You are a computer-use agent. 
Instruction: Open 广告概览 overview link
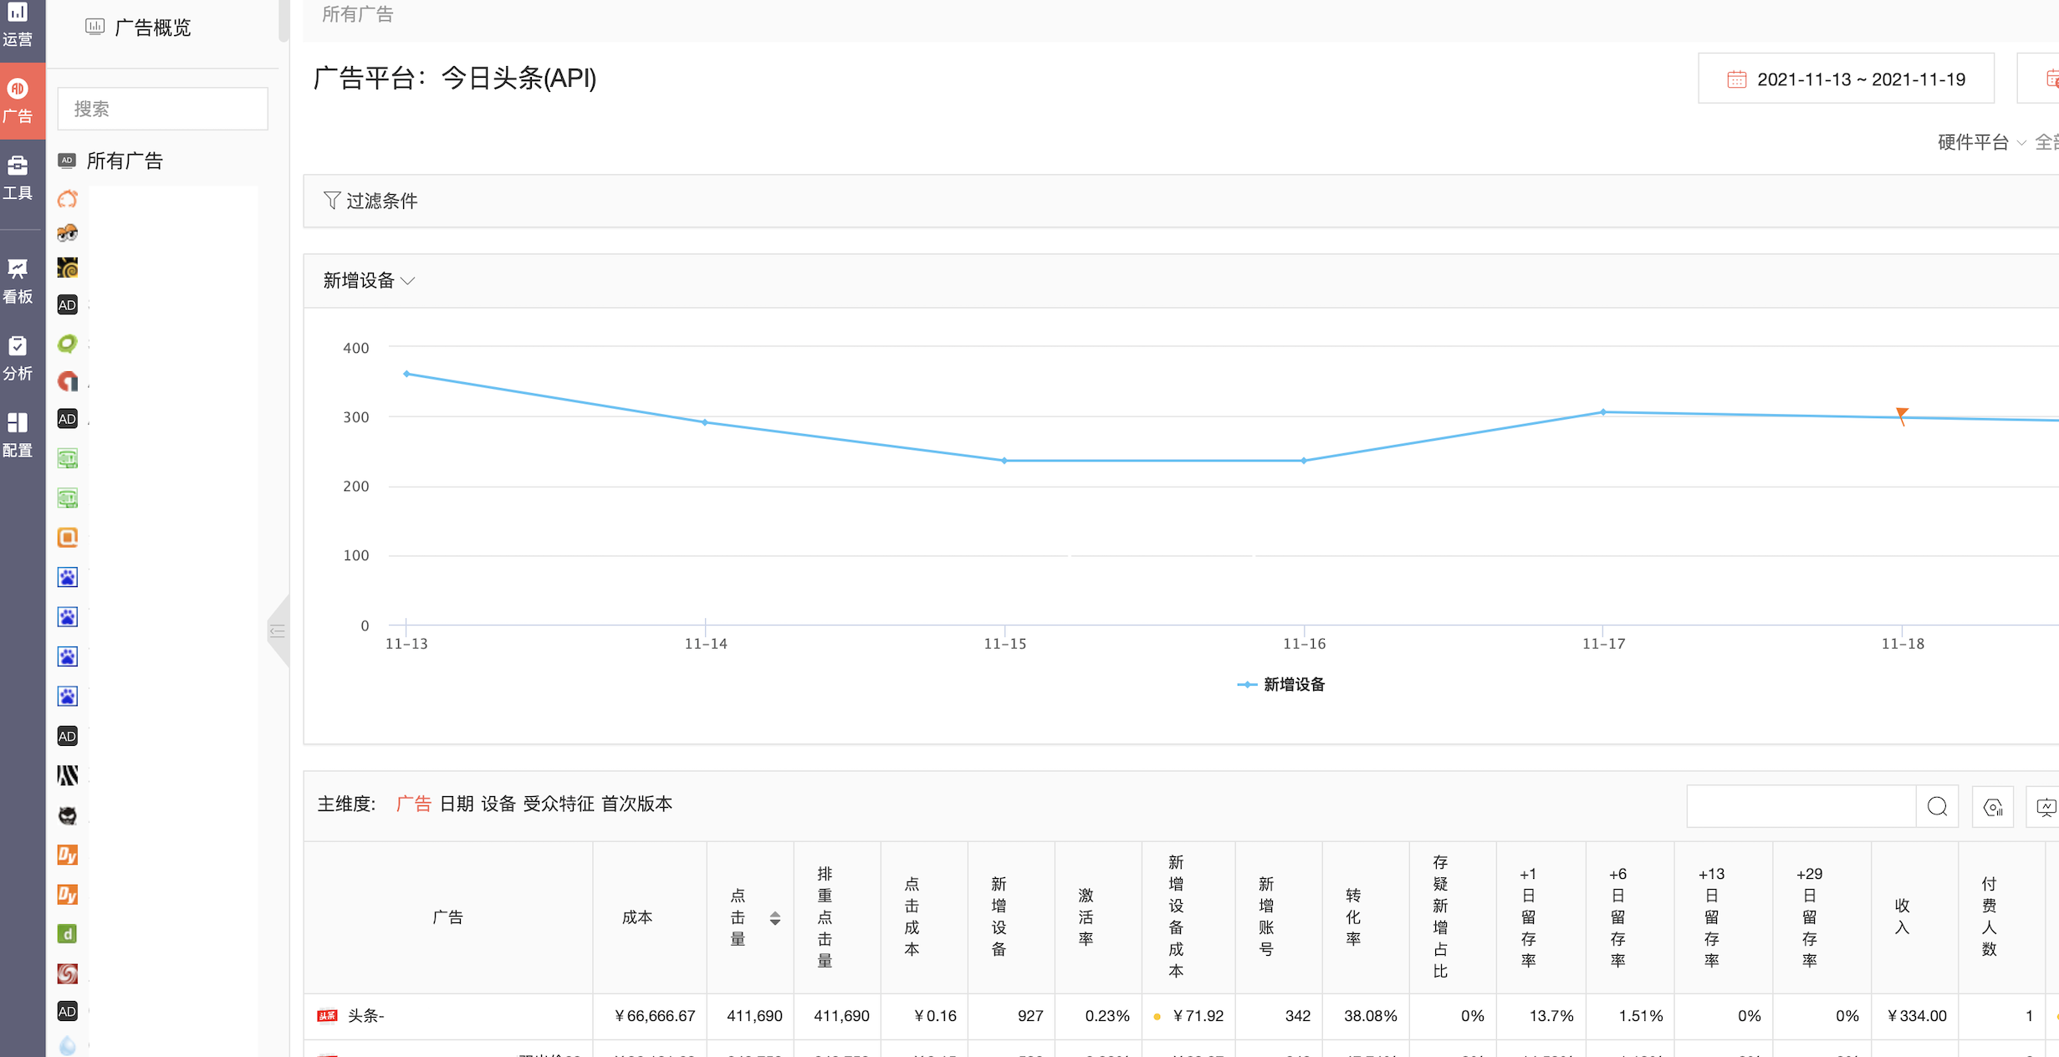[151, 28]
